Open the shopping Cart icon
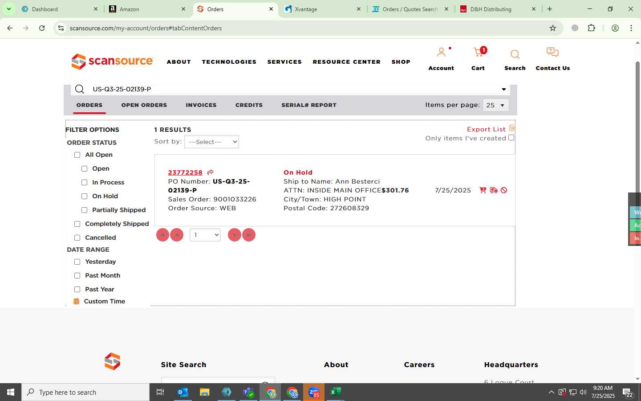The width and height of the screenshot is (641, 401). point(479,53)
